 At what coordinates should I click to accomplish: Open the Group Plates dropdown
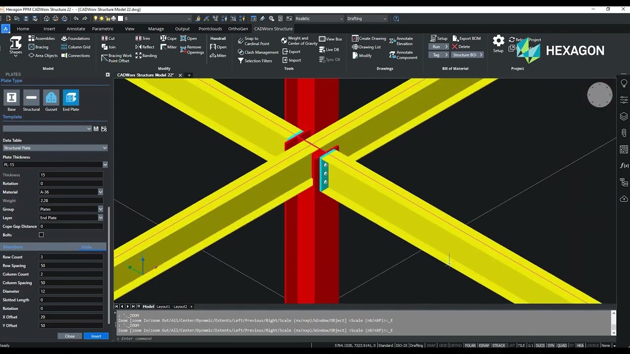[71, 209]
